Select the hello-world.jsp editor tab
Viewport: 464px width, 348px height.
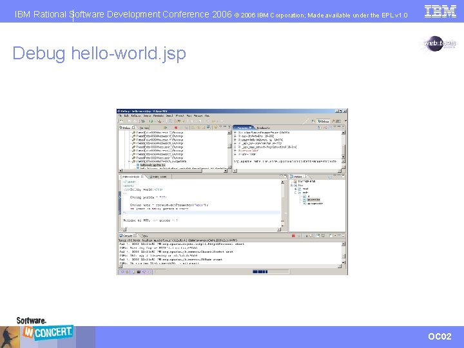click(132, 177)
